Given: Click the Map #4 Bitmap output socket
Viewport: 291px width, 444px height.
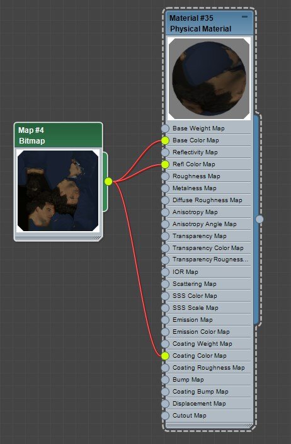Looking at the screenshot, I should (x=108, y=181).
